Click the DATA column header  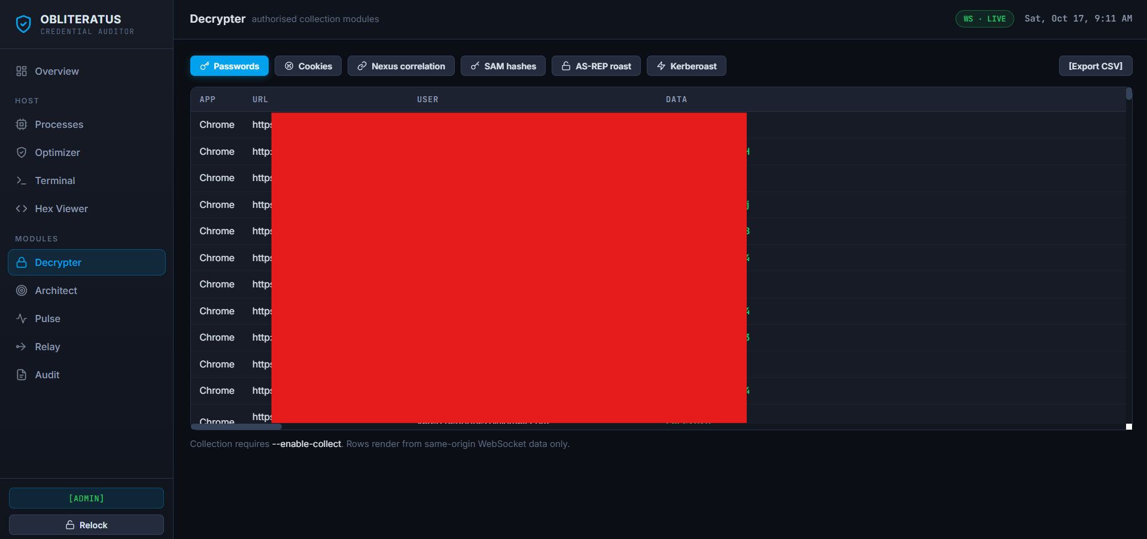click(x=677, y=99)
